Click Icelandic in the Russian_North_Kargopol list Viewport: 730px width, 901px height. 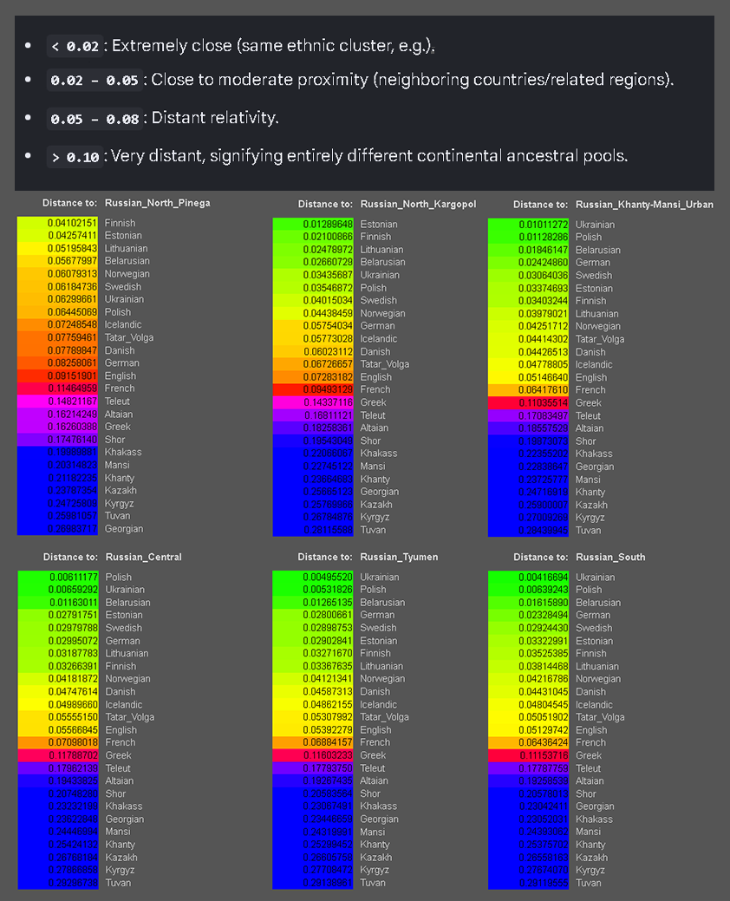pyautogui.click(x=379, y=339)
